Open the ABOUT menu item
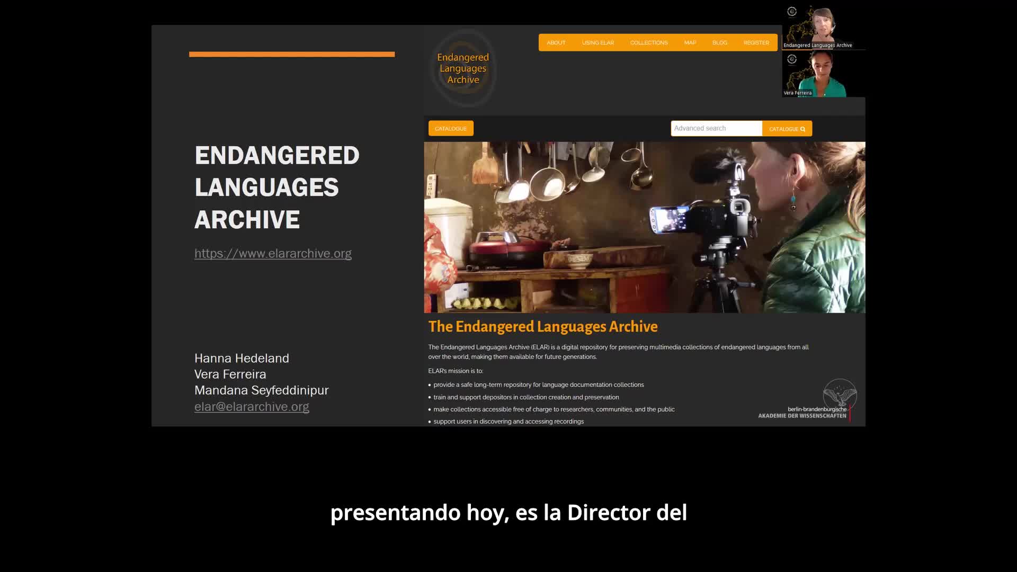Viewport: 1017px width, 572px height. click(556, 43)
